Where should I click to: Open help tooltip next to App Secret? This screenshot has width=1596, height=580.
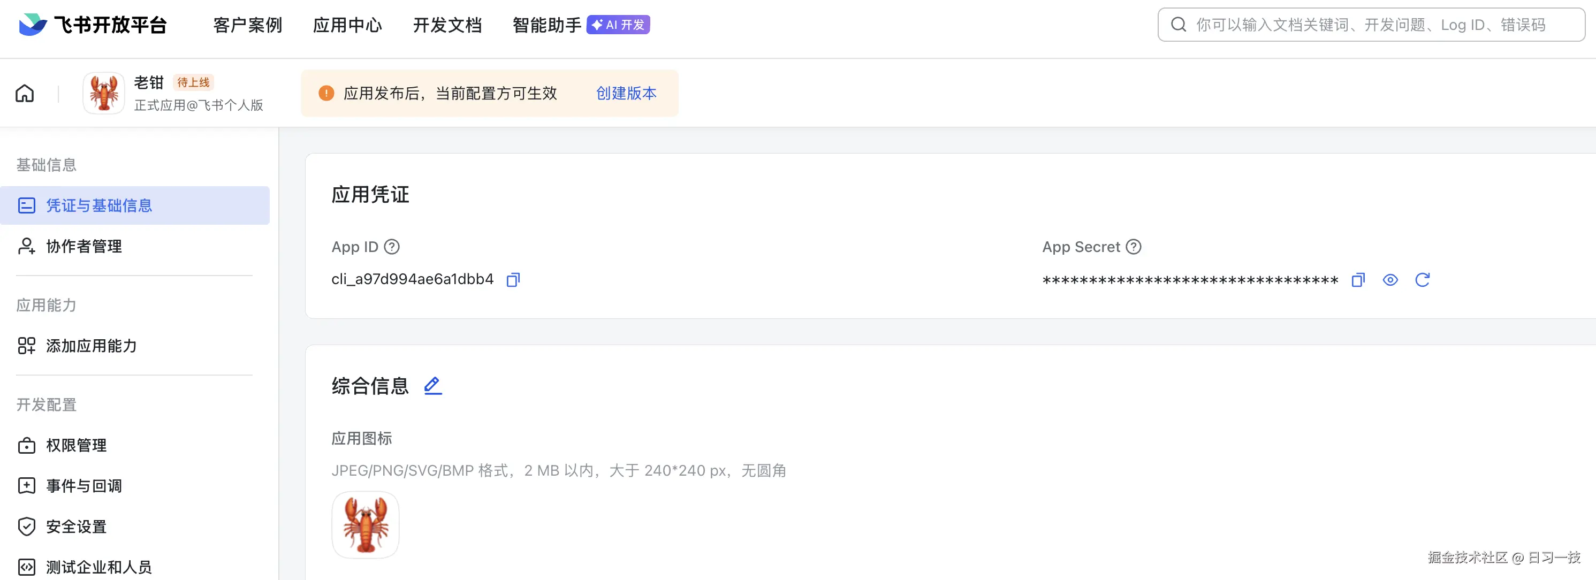coord(1134,247)
